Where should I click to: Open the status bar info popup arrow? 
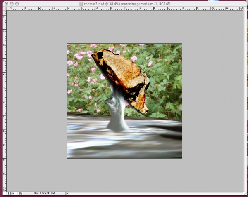67,193
